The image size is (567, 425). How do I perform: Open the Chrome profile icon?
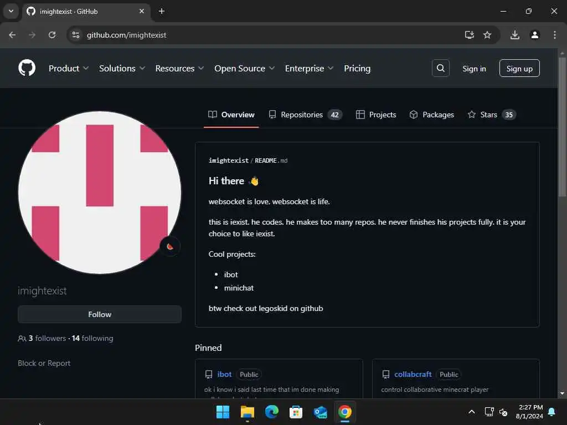(x=534, y=35)
